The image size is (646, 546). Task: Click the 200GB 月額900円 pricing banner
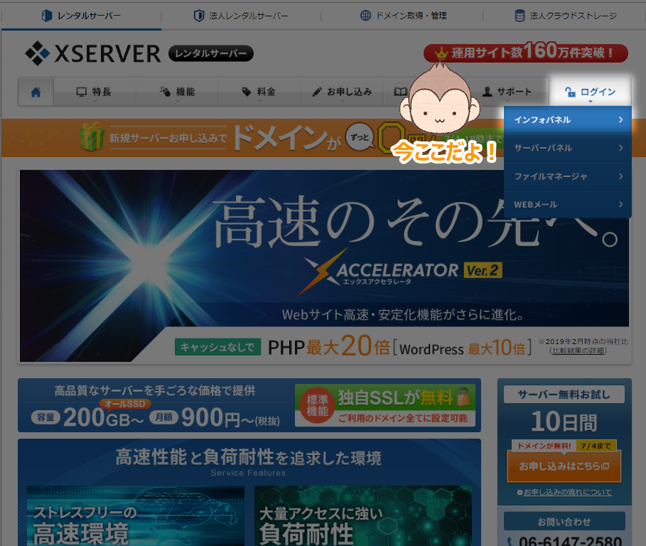pos(156,405)
